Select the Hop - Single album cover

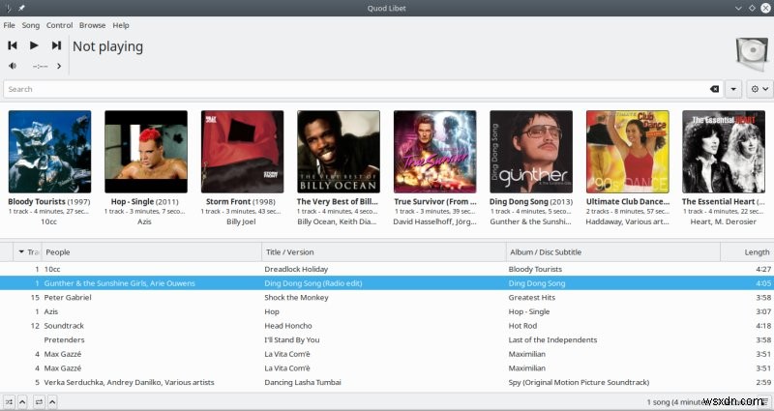click(146, 152)
